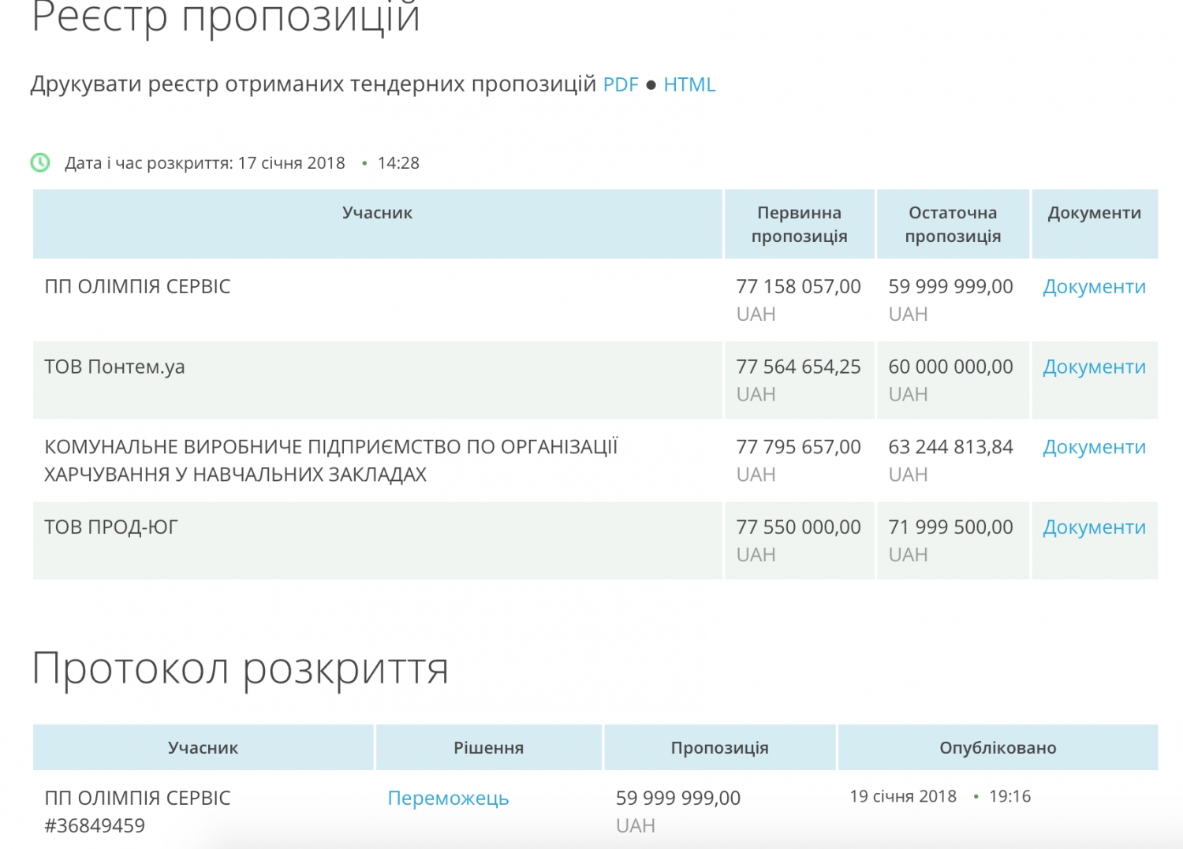1183x849 pixels.
Task: Click the Протокол розкриття heading
Action: [241, 669]
